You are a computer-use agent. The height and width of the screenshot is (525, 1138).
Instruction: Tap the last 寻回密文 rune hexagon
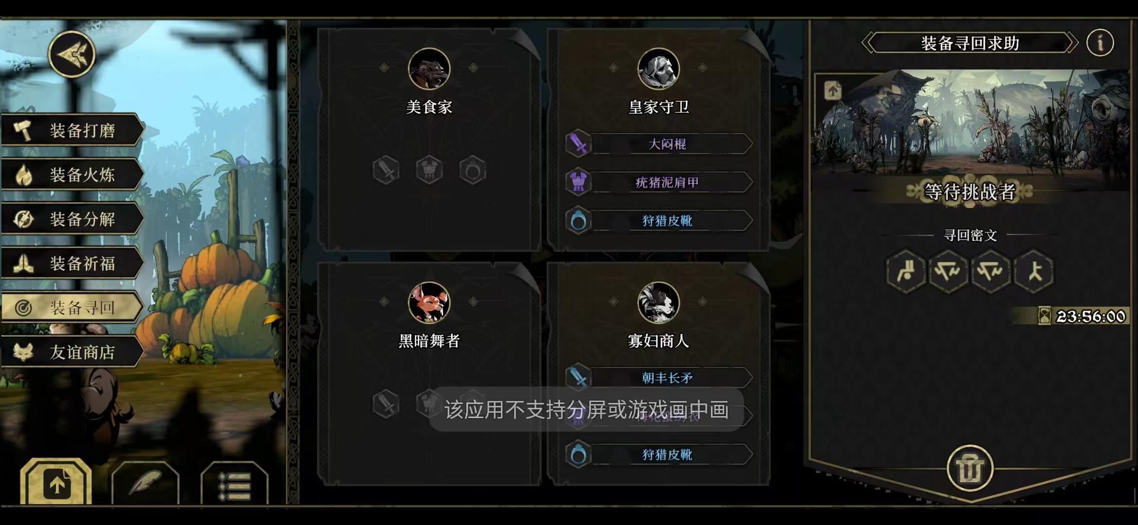point(1034,271)
